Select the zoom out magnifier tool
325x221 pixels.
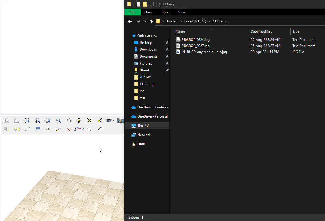(48, 120)
